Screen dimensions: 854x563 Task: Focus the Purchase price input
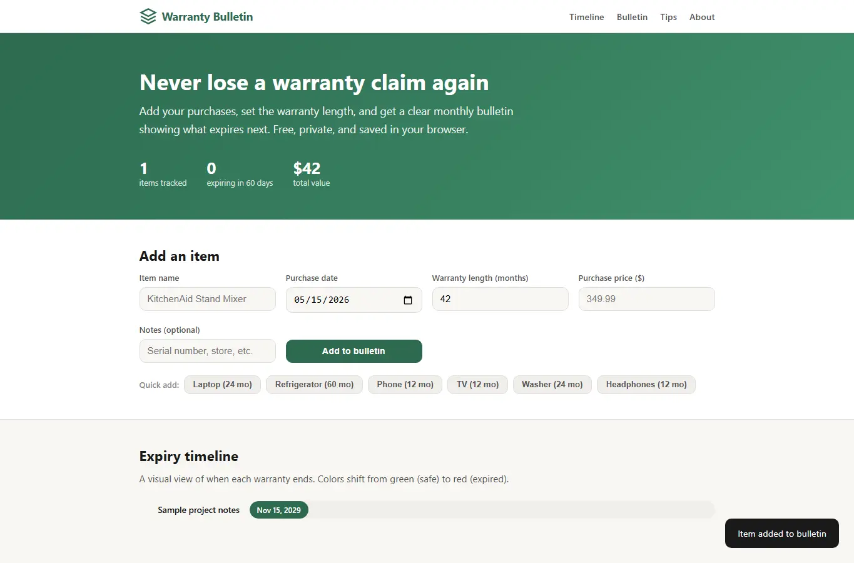coord(646,299)
